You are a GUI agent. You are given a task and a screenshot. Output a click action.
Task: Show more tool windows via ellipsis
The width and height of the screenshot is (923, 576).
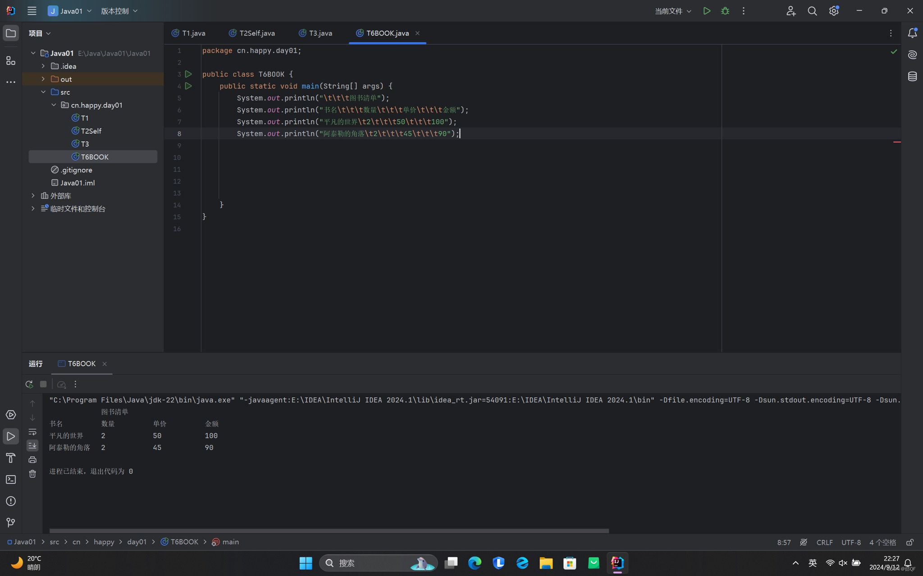coord(11,82)
